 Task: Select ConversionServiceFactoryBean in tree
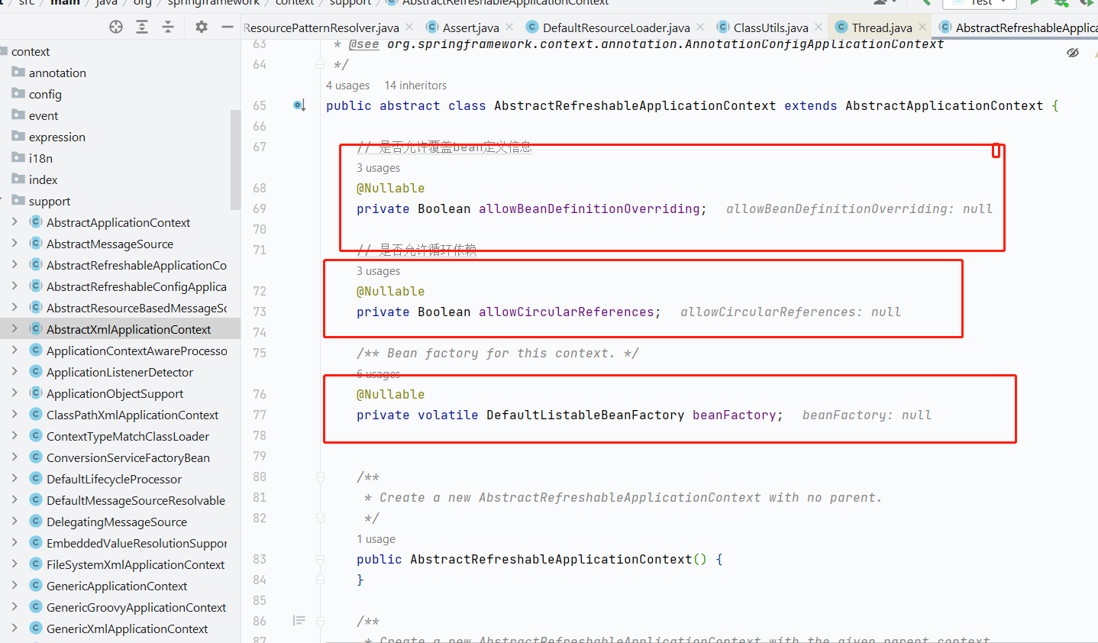point(128,457)
